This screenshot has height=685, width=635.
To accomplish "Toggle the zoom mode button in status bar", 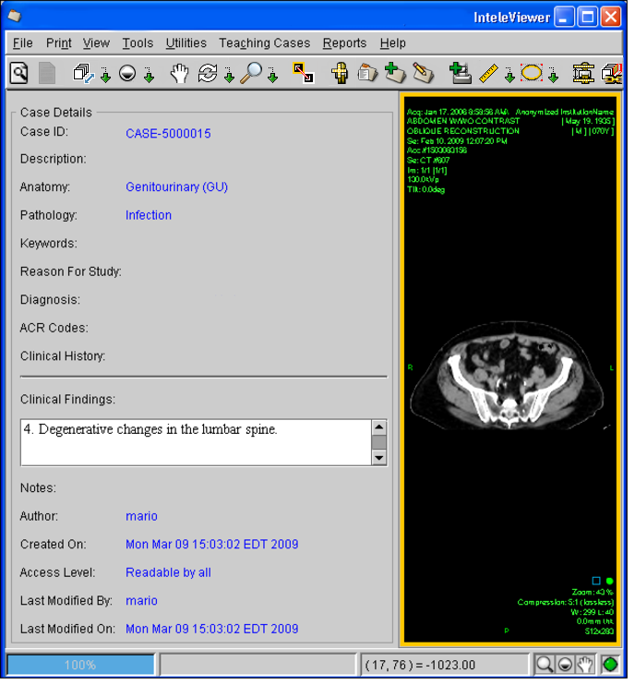I will coord(545,665).
